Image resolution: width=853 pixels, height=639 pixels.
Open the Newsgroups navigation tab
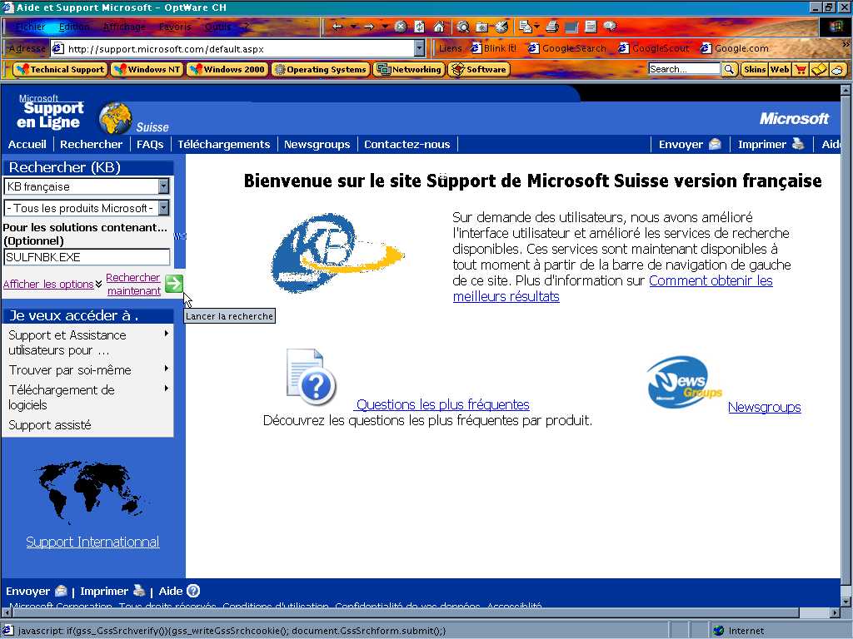click(317, 145)
